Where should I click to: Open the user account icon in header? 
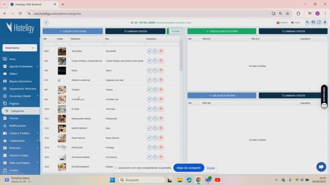[x=313, y=23]
